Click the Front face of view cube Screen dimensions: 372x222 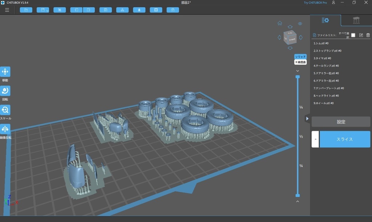click(292, 39)
